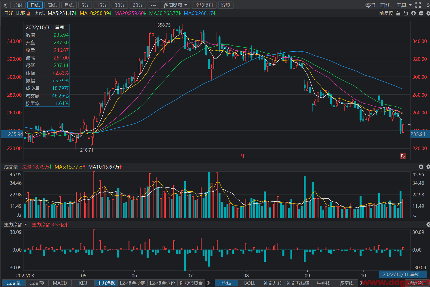Viewport: 430px width, 287px height.
Task: Zoom out the K-line chart with minus icon
Action: (421, 13)
